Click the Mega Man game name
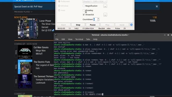The height and width of the screenshot is (97, 172). tap(41, 51)
